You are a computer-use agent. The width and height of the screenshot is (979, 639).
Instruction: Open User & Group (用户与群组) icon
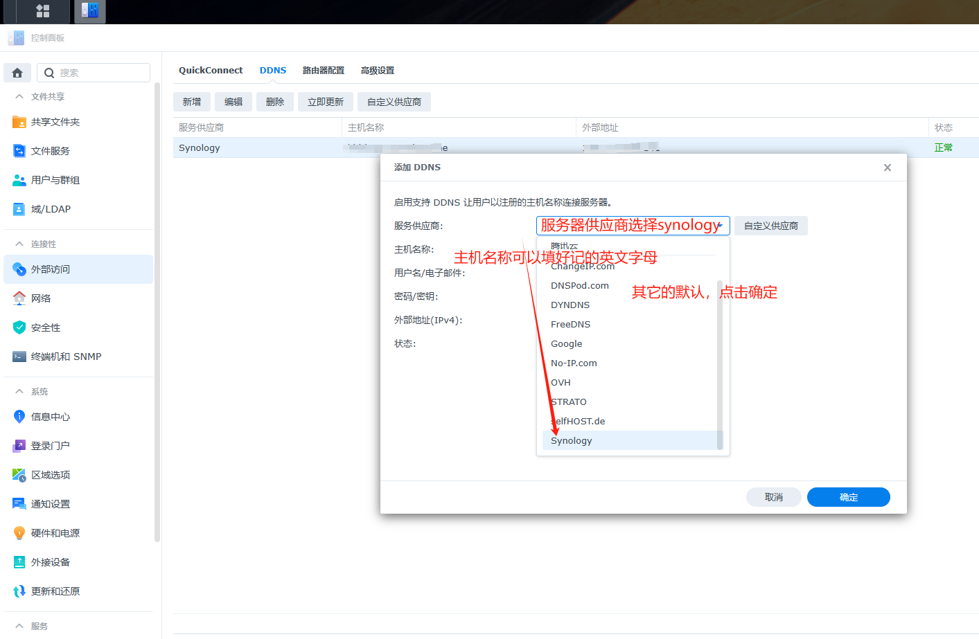click(x=19, y=180)
